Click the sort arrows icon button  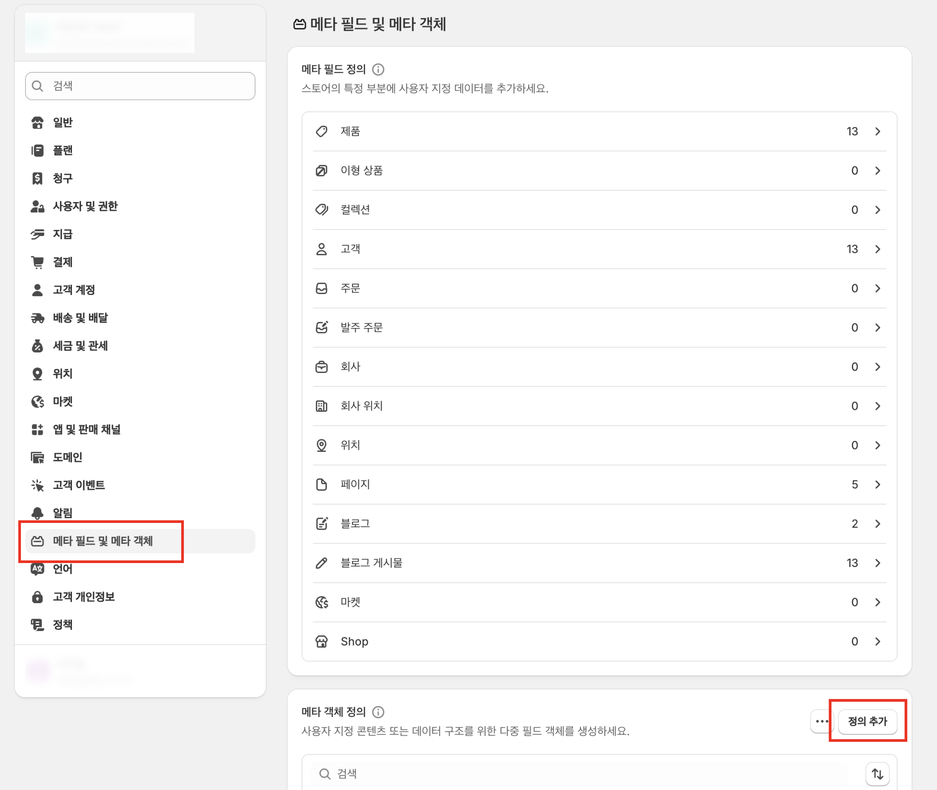click(x=877, y=773)
